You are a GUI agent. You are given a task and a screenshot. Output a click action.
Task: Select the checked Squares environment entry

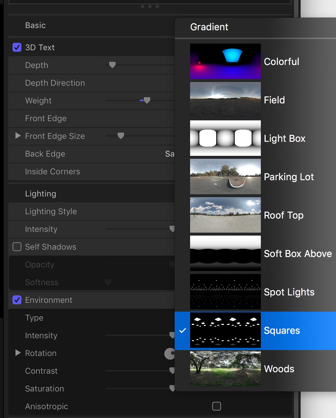255,330
